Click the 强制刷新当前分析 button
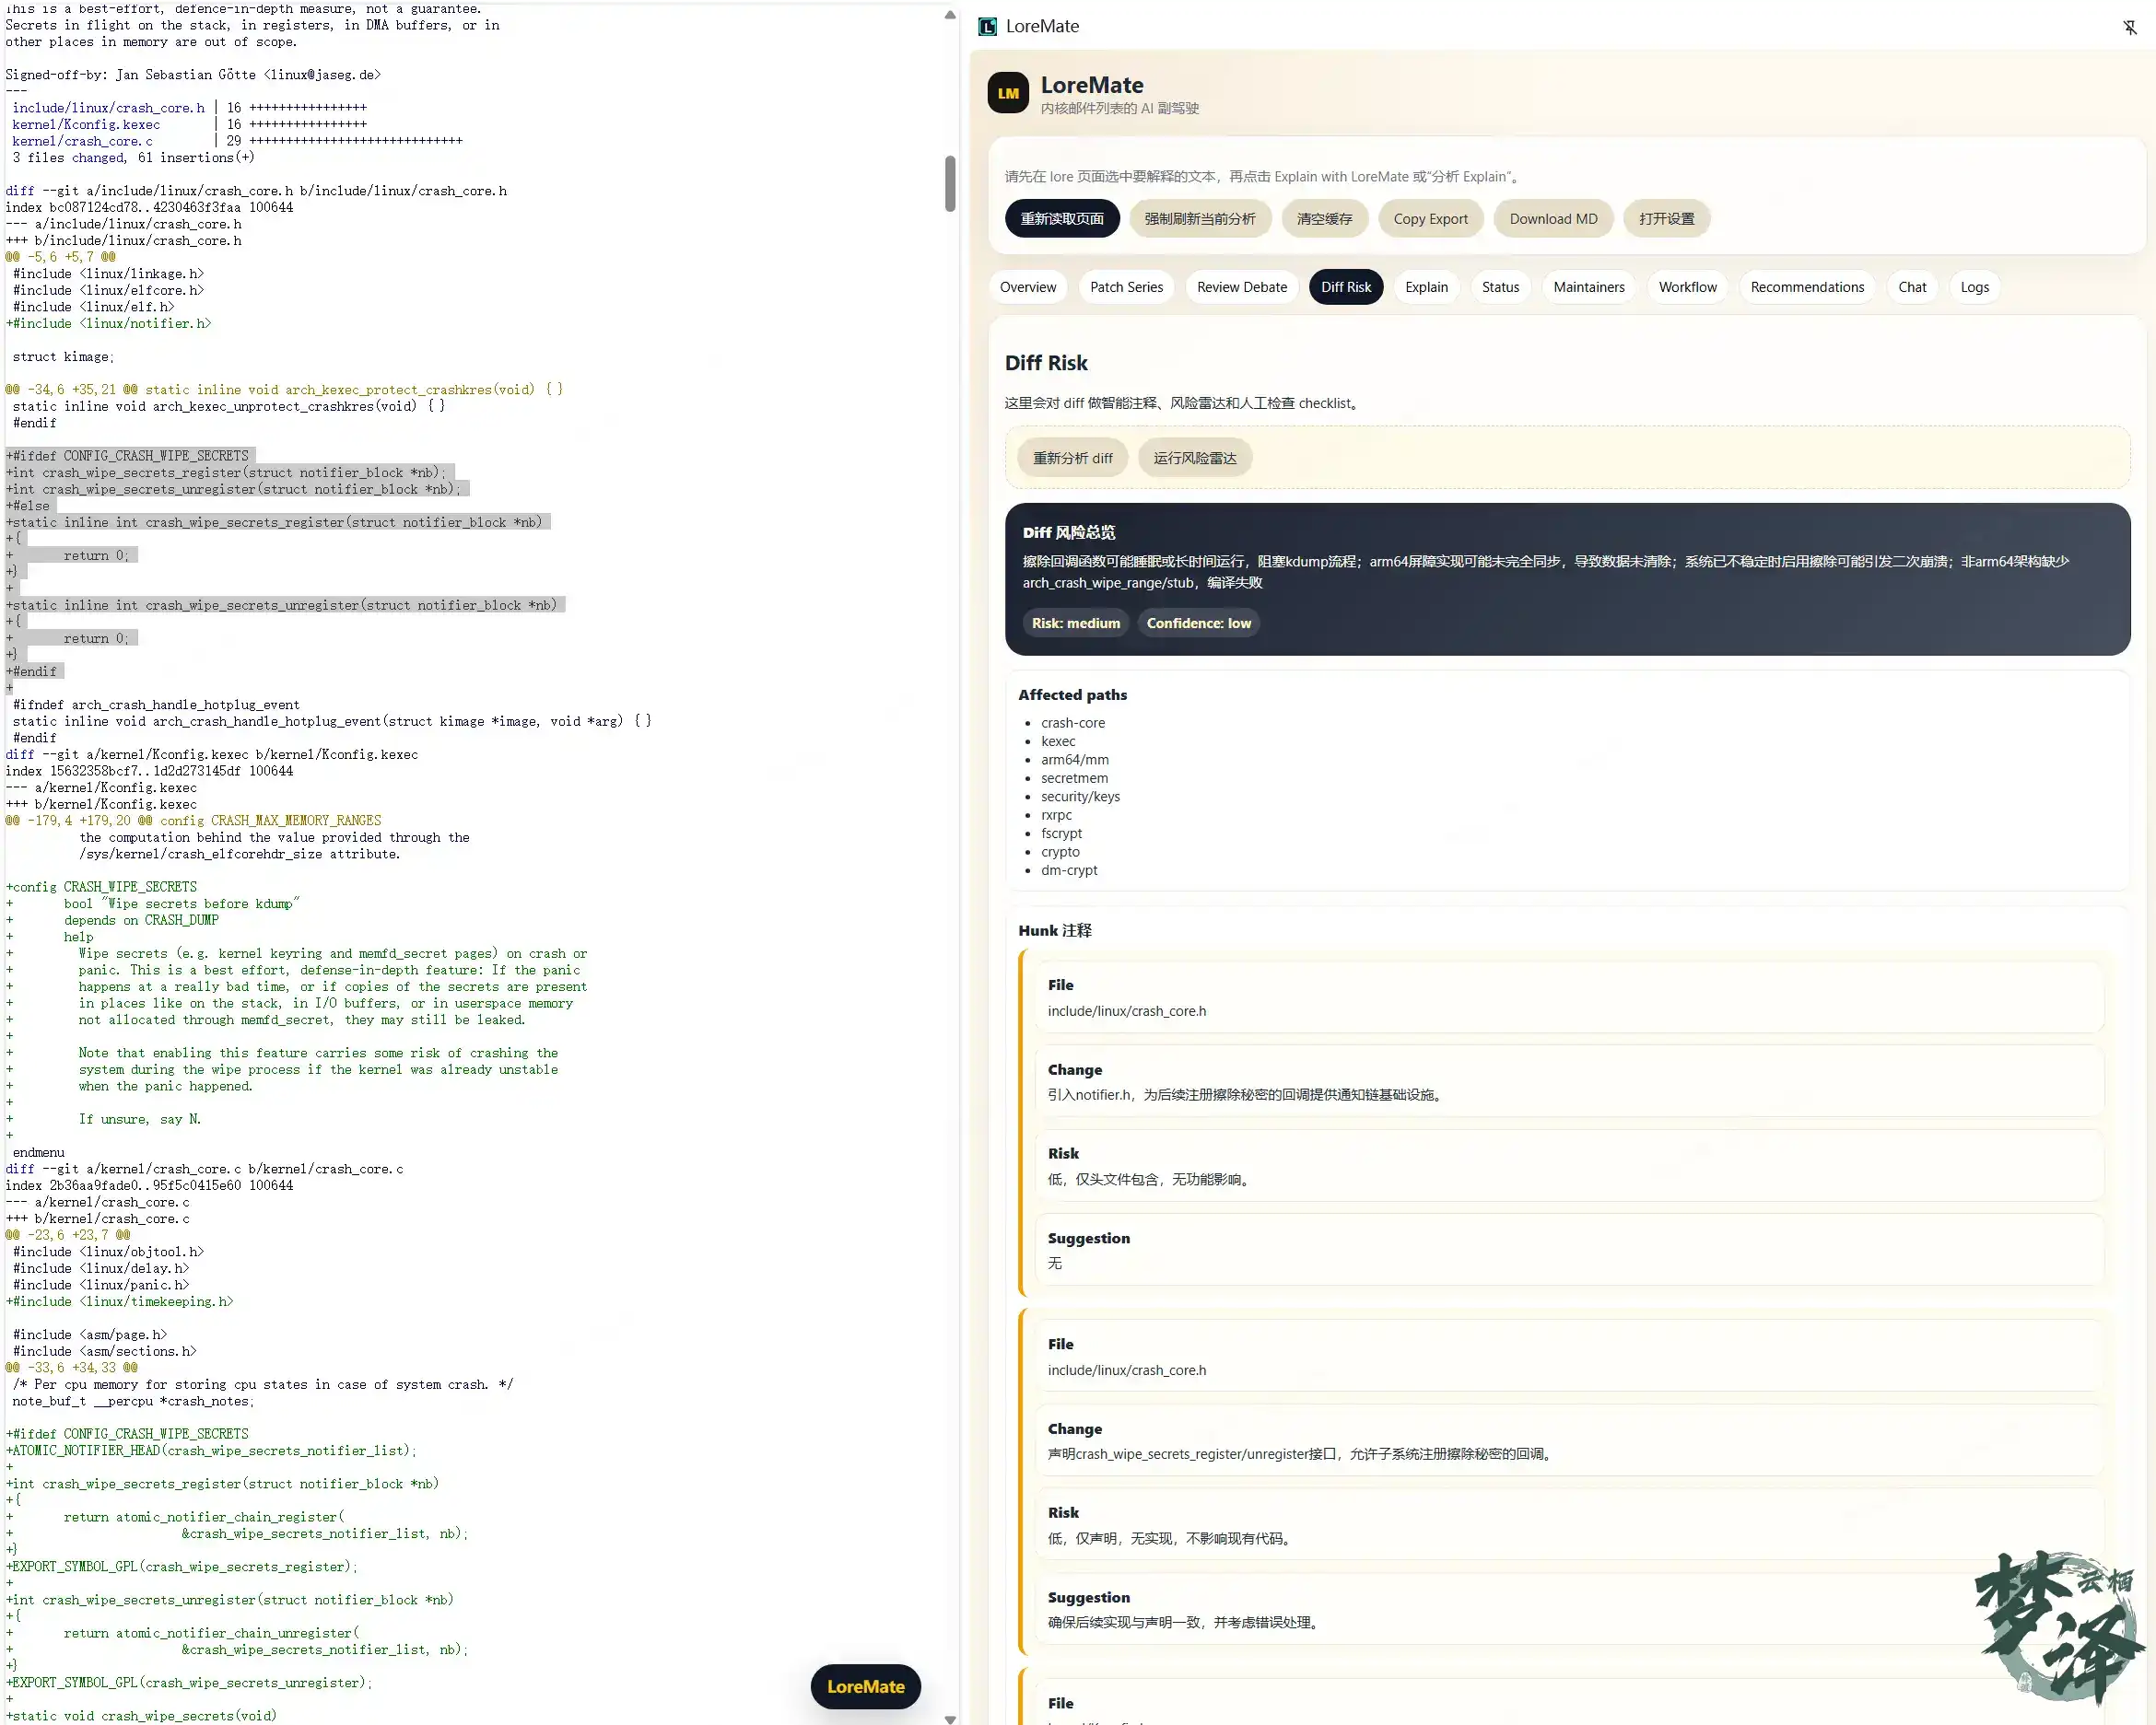Viewport: 2156px width, 1725px height. tap(1199, 219)
